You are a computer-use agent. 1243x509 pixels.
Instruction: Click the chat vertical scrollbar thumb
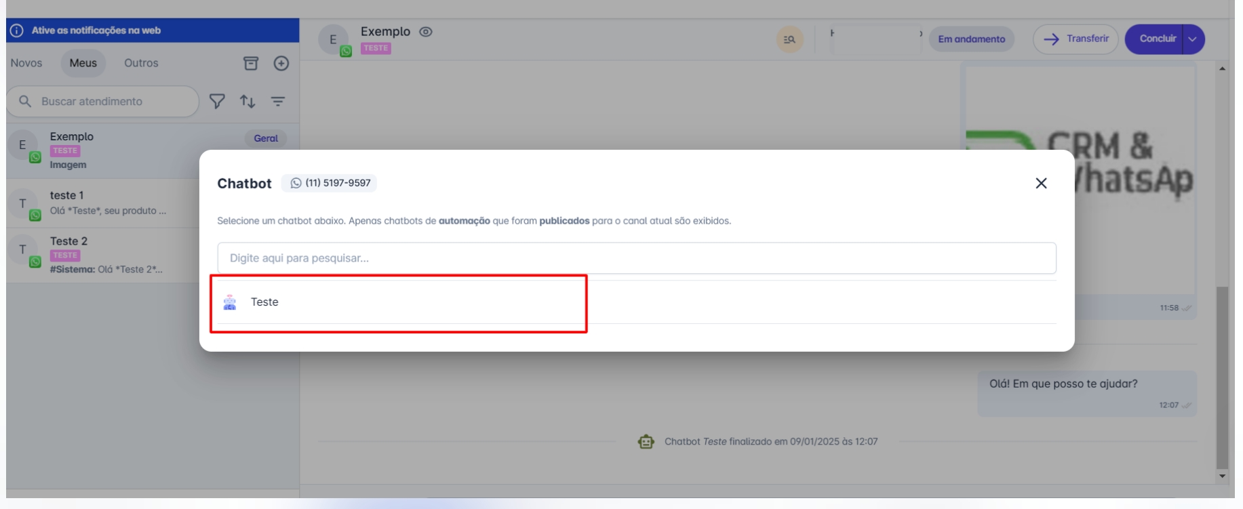point(1222,376)
